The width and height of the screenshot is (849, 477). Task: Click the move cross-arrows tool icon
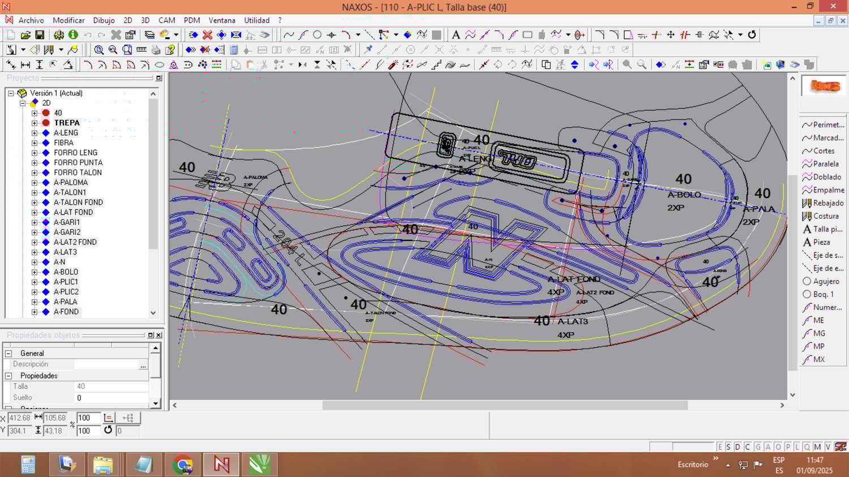671,35
